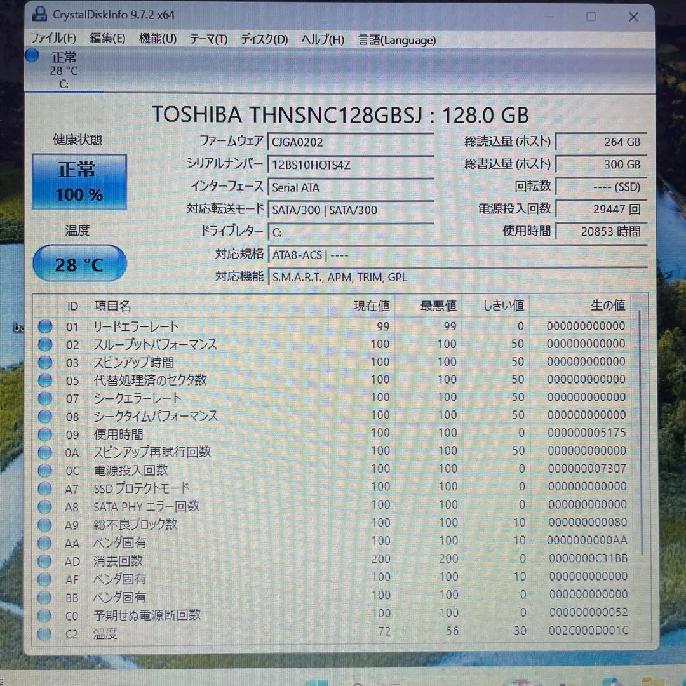This screenshot has height=686, width=686.
Task: Click raw value 0000000C31BB in 消去回数 row
Action: (x=588, y=558)
